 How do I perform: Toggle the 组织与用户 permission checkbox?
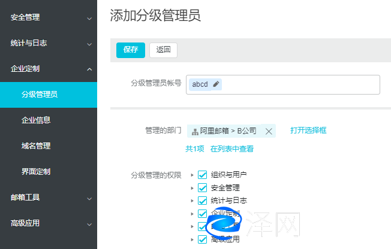[x=202, y=175]
